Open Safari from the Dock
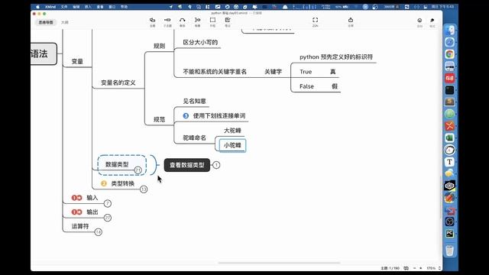The width and height of the screenshot is (489, 275). tap(449, 42)
